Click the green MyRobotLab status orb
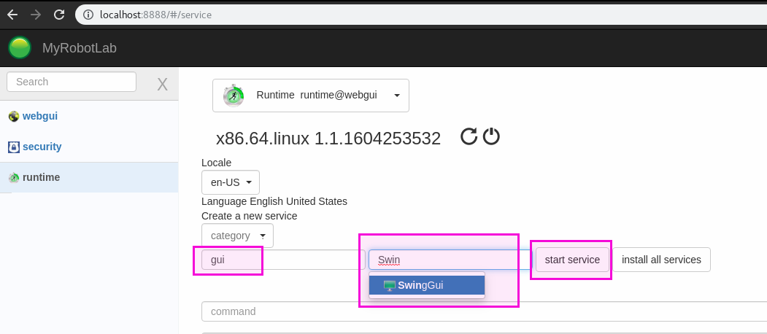 point(20,48)
